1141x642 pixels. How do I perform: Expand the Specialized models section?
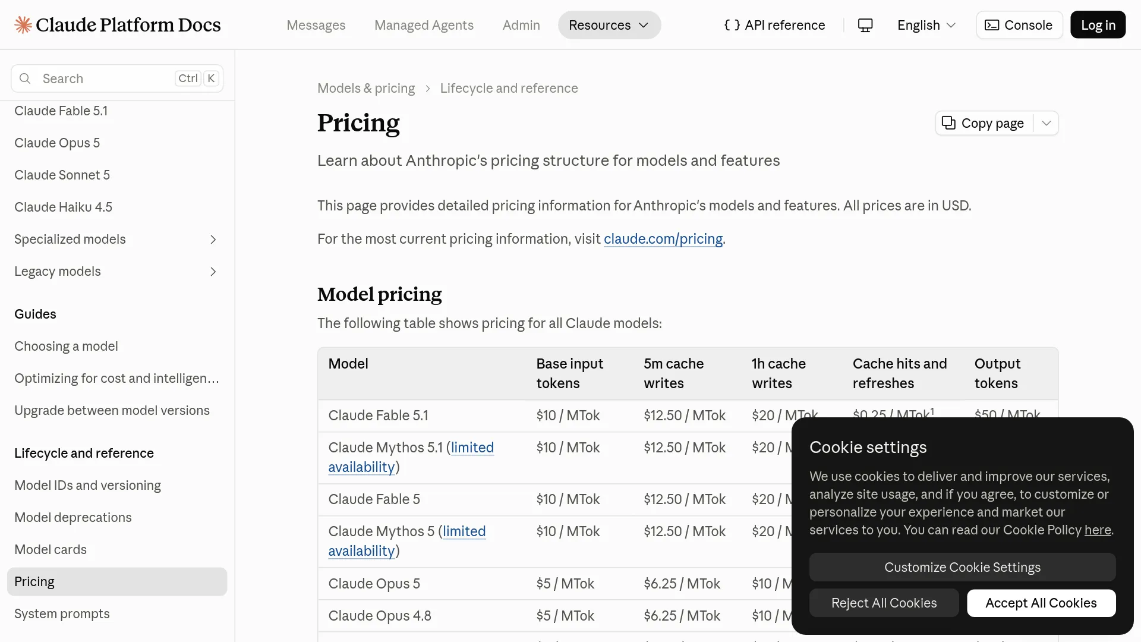[x=117, y=239]
